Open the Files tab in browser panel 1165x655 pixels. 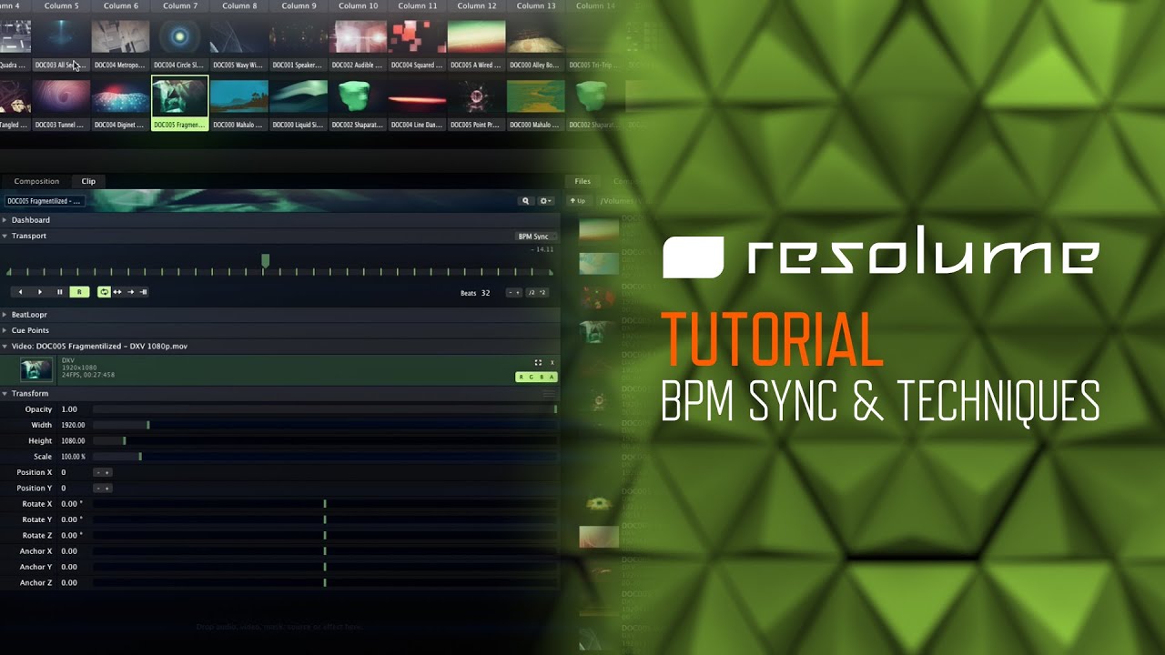pos(582,181)
